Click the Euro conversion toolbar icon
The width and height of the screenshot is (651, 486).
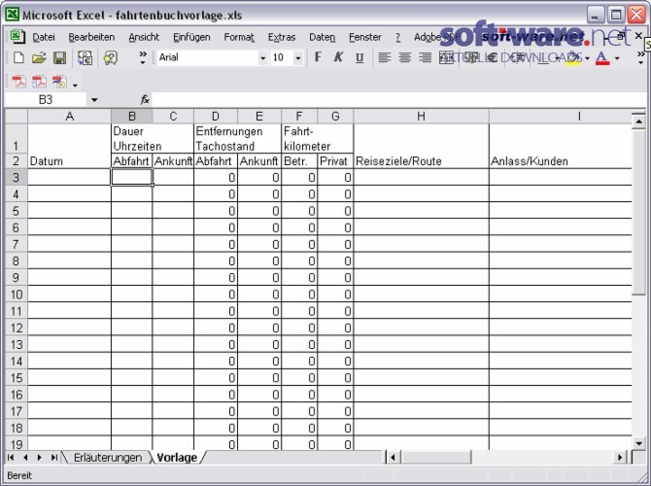[86, 57]
